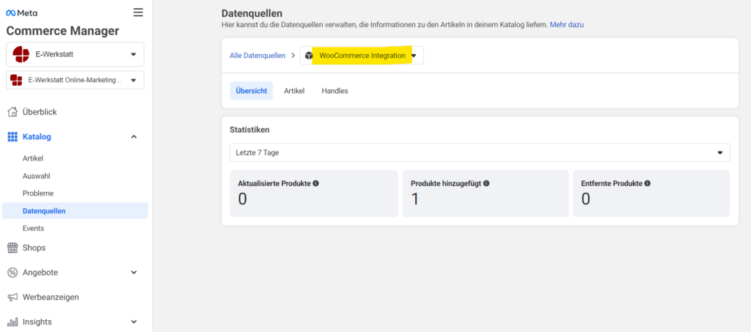Click the Angebote sidebar label
The height and width of the screenshot is (332, 751).
(x=40, y=273)
